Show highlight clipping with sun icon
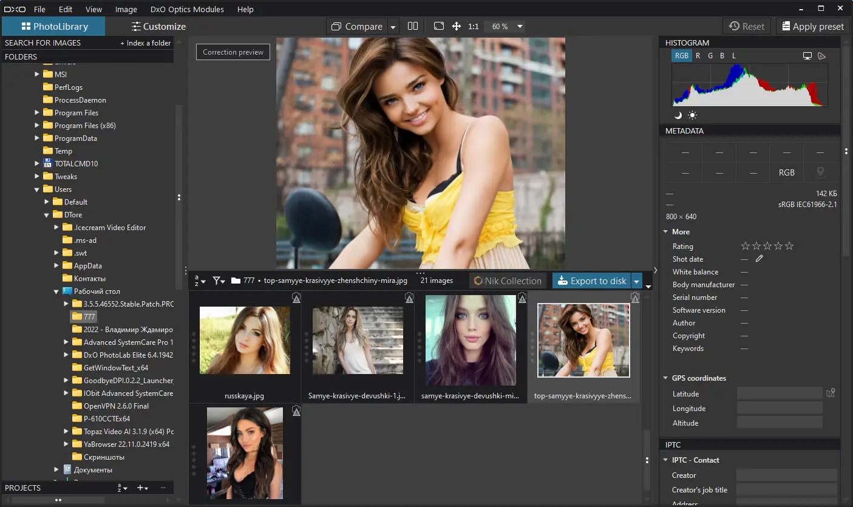 point(692,115)
